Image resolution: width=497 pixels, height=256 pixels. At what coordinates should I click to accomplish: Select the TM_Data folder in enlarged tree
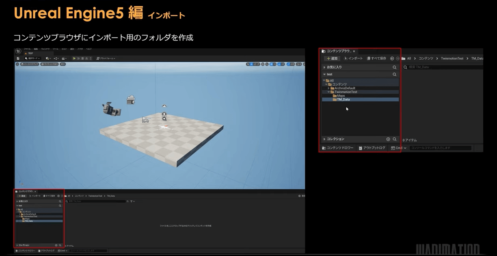344,100
